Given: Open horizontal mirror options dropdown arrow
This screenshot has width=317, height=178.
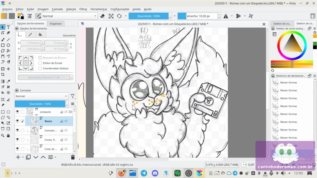Looking at the screenshot, I should click(232, 16).
